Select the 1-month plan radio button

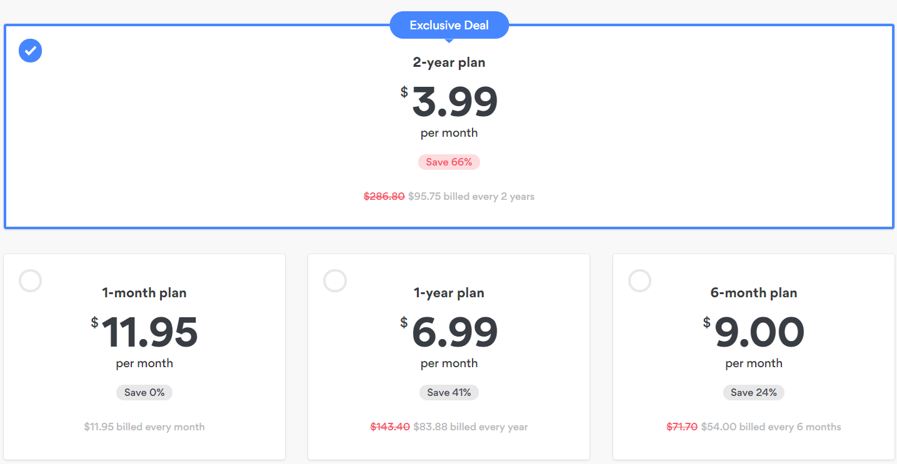[x=31, y=281]
